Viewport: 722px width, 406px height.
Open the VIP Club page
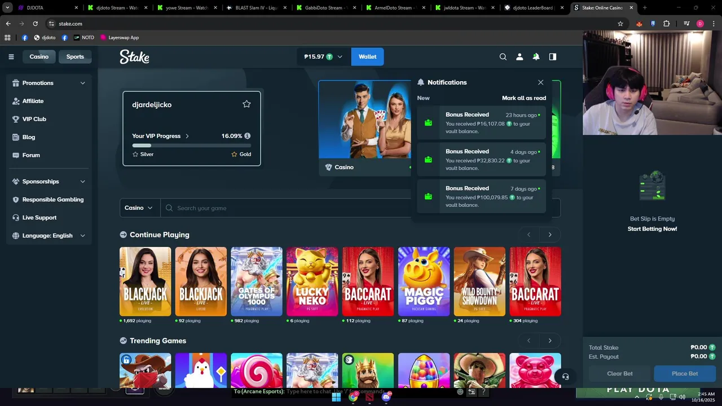[34, 119]
